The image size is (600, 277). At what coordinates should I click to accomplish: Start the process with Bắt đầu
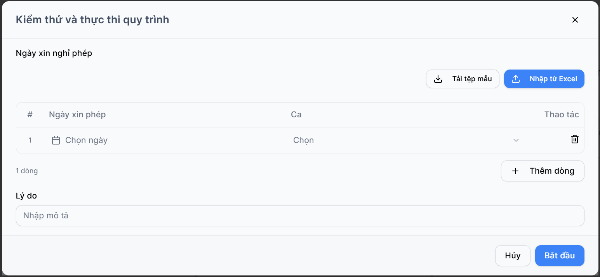pyautogui.click(x=560, y=256)
